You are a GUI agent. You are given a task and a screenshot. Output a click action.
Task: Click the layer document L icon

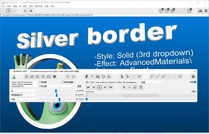[x=122, y=77]
